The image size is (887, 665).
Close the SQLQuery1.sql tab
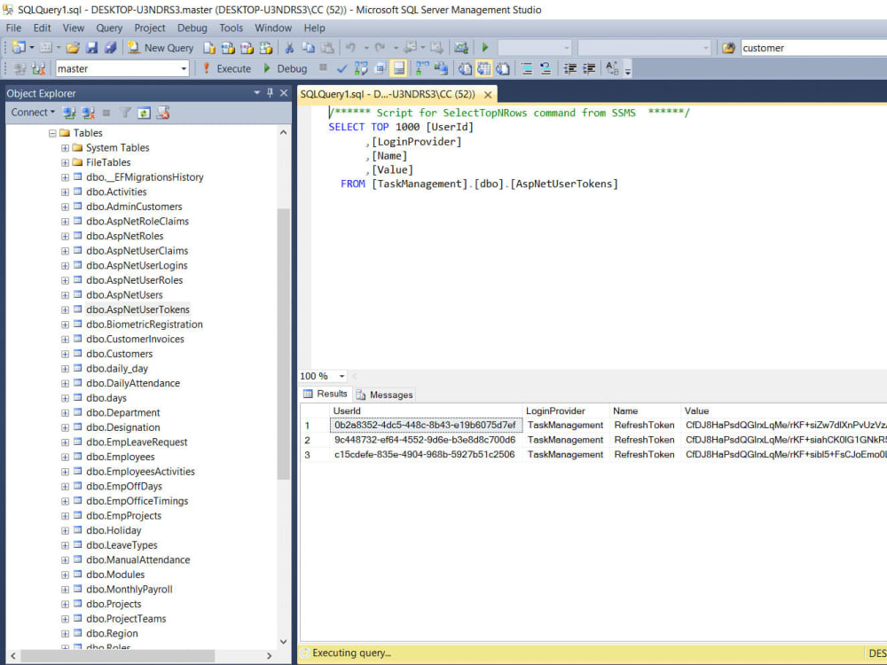488,95
